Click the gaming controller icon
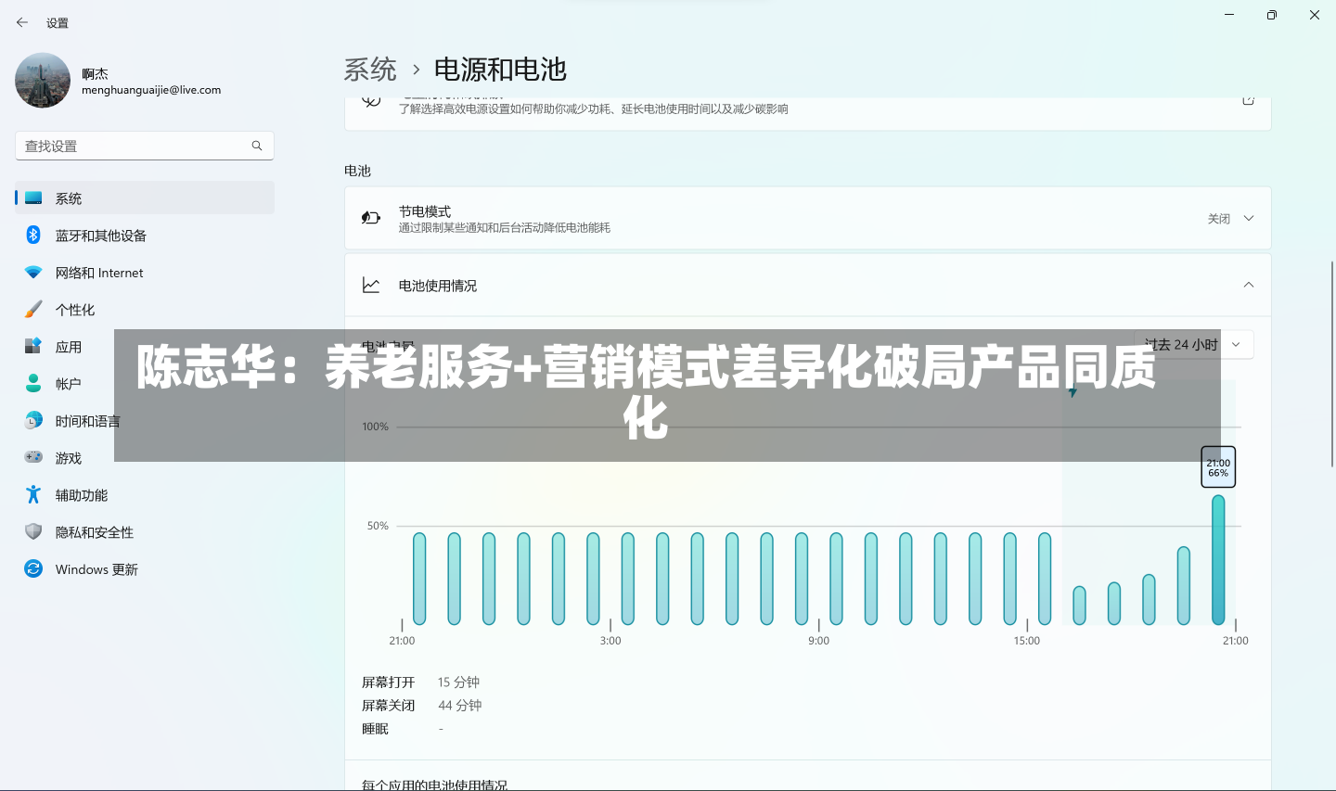Image resolution: width=1336 pixels, height=791 pixels. 33,457
